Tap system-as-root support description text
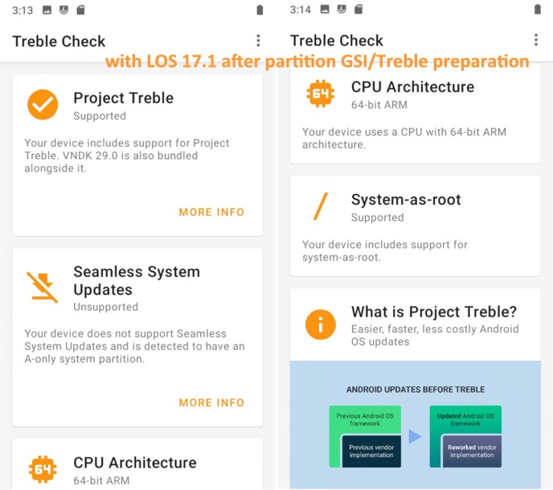The width and height of the screenshot is (553, 490). (x=385, y=251)
